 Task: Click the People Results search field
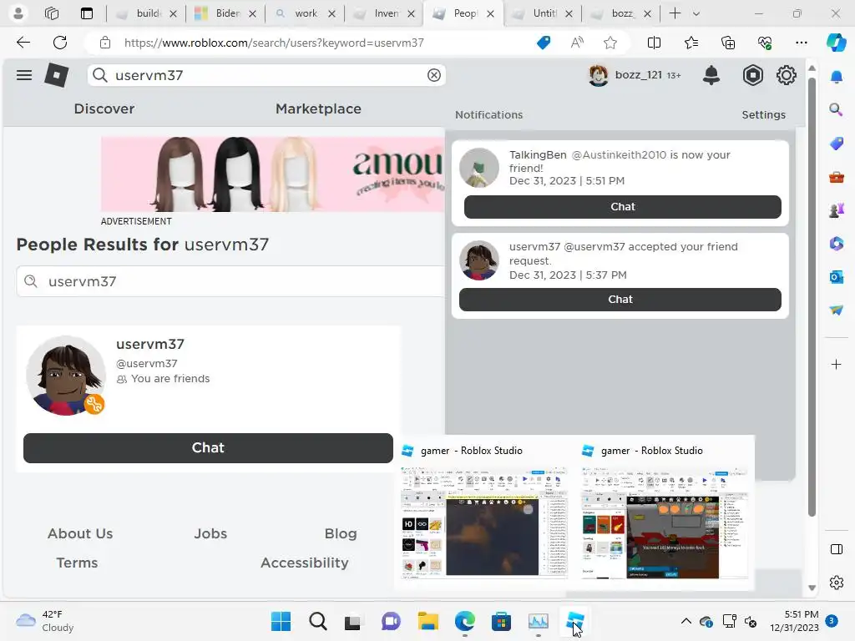coord(230,281)
